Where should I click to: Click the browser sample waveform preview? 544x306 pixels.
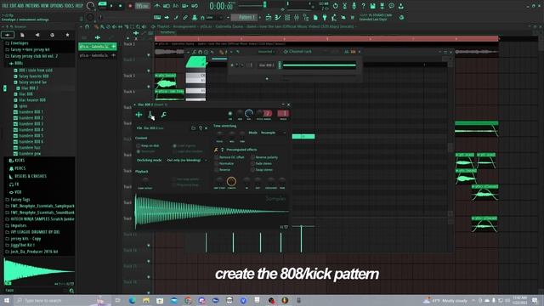[39, 271]
